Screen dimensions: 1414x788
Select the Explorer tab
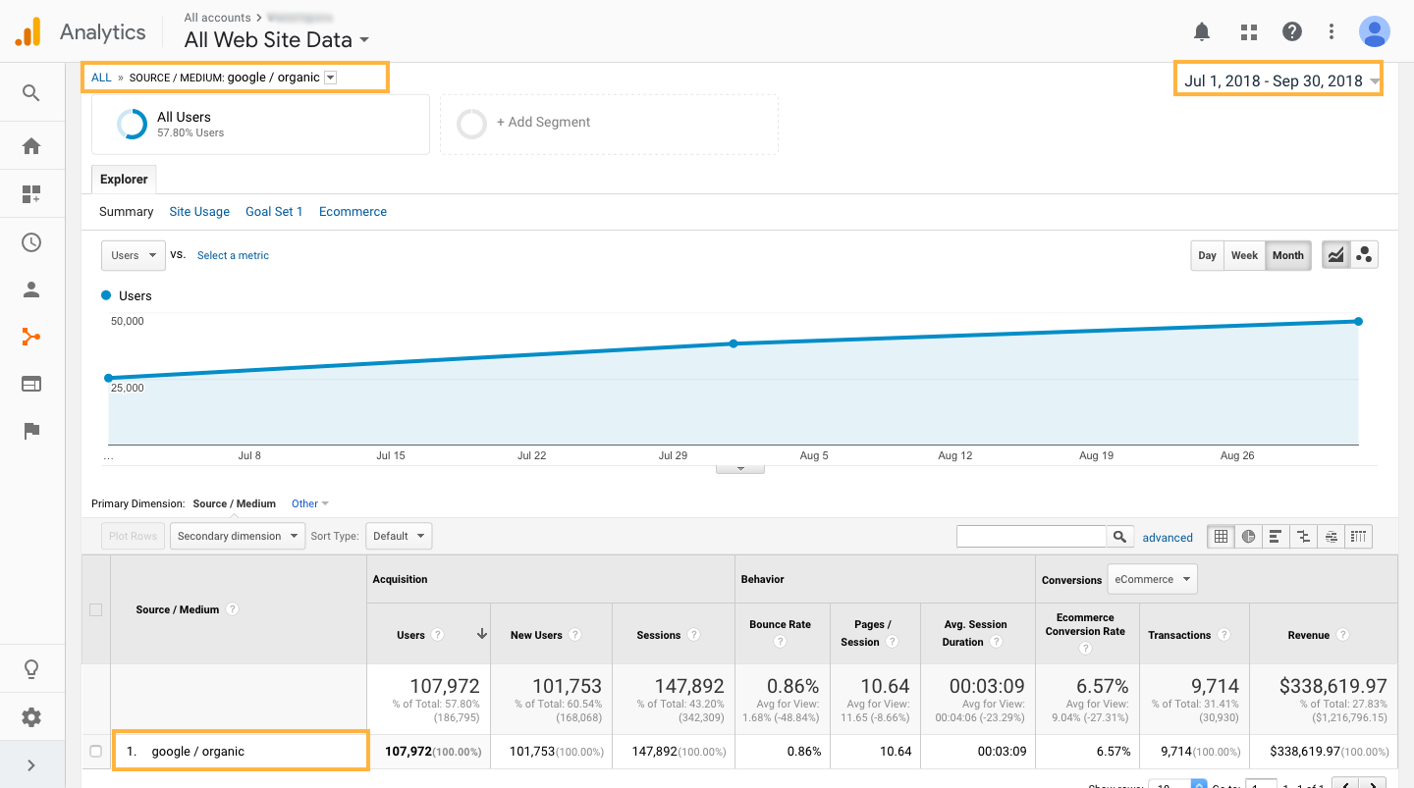(124, 180)
